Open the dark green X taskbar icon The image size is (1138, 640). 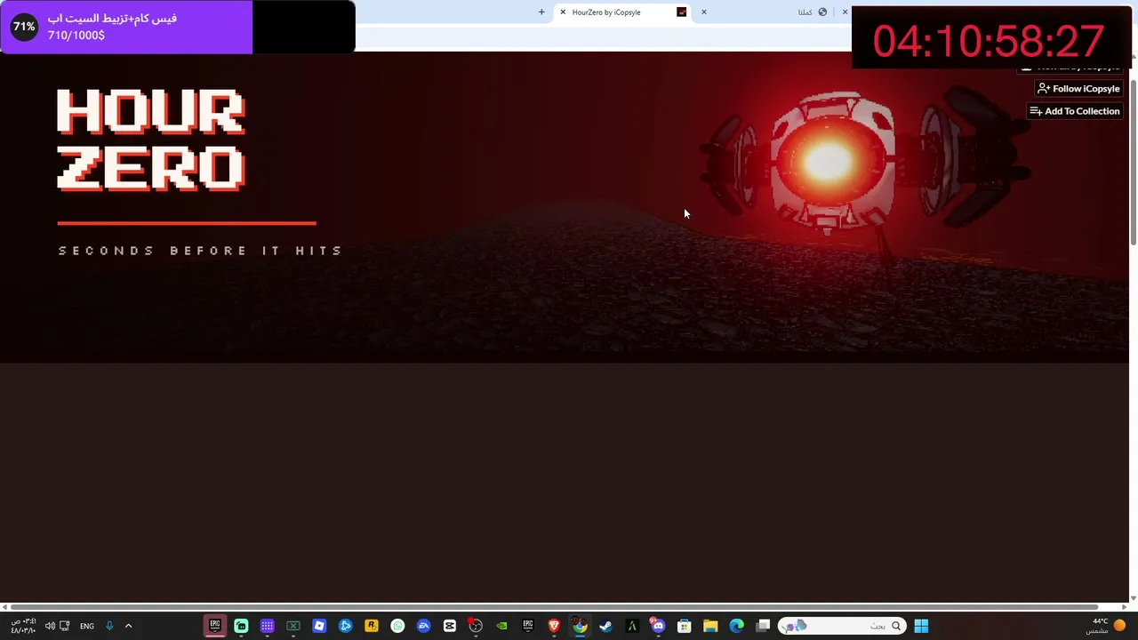pos(293,626)
